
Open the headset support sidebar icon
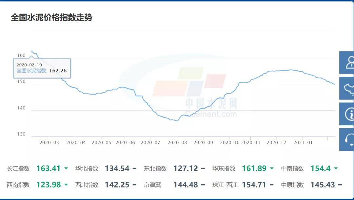point(347,139)
